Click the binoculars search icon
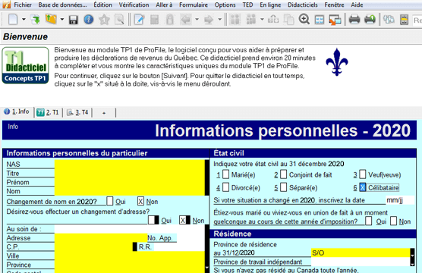 389,20
